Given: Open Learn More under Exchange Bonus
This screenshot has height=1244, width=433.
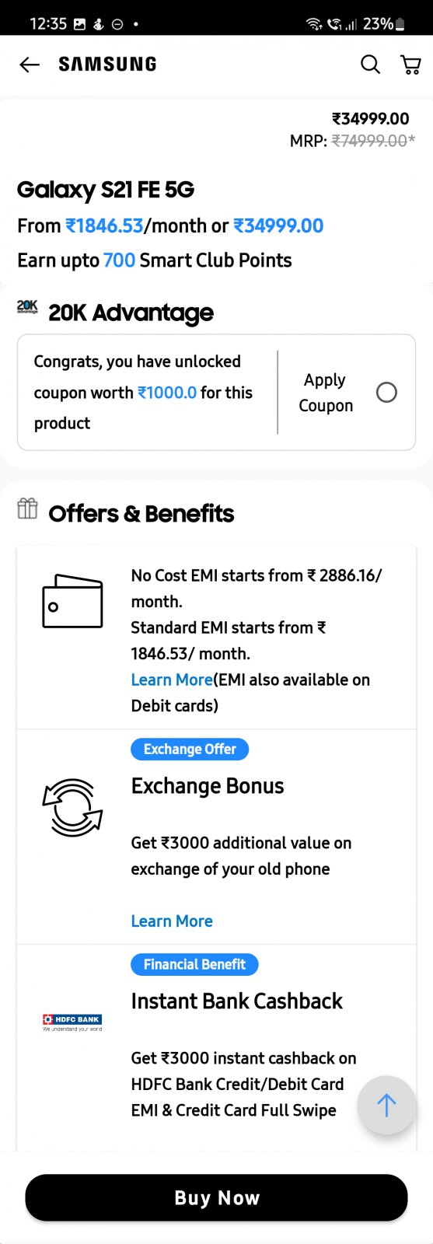Looking at the screenshot, I should (172, 921).
